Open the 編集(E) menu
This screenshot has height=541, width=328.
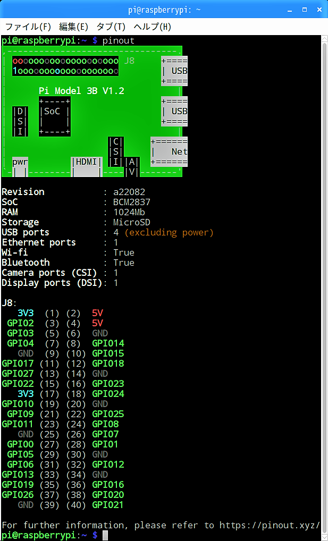point(73,27)
